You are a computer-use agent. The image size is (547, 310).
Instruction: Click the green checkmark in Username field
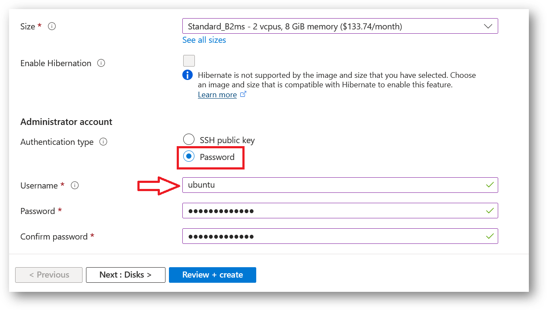pos(490,185)
